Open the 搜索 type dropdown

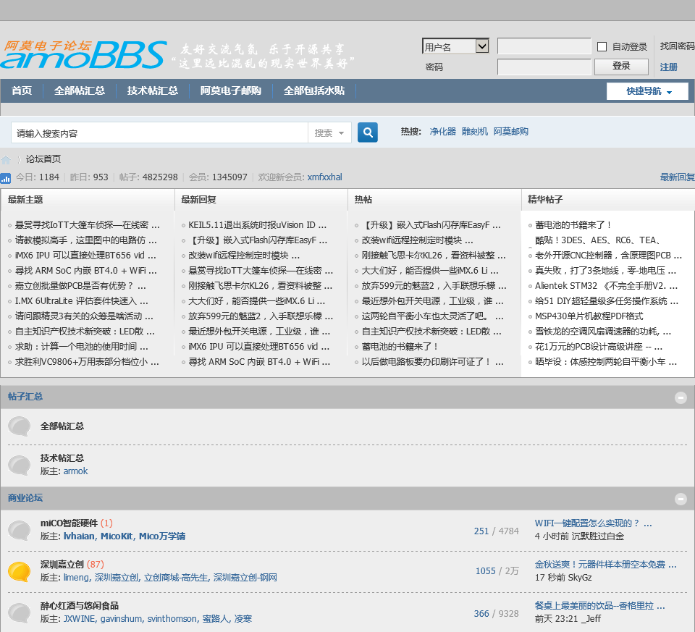click(329, 133)
